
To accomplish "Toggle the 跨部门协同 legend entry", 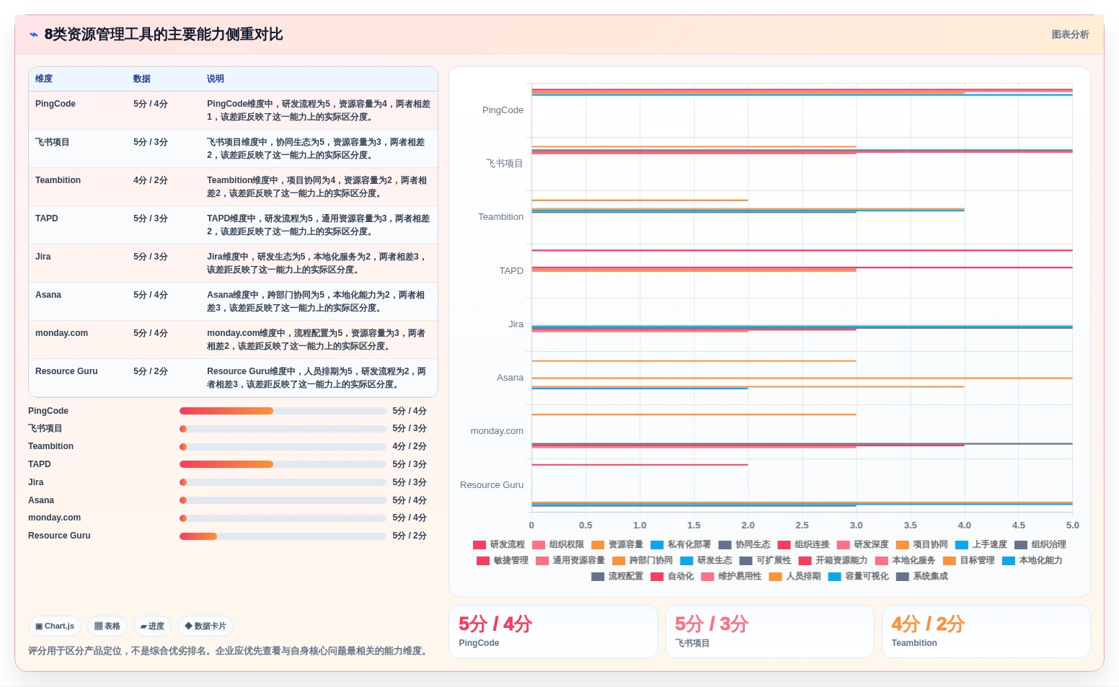I will pos(642,560).
